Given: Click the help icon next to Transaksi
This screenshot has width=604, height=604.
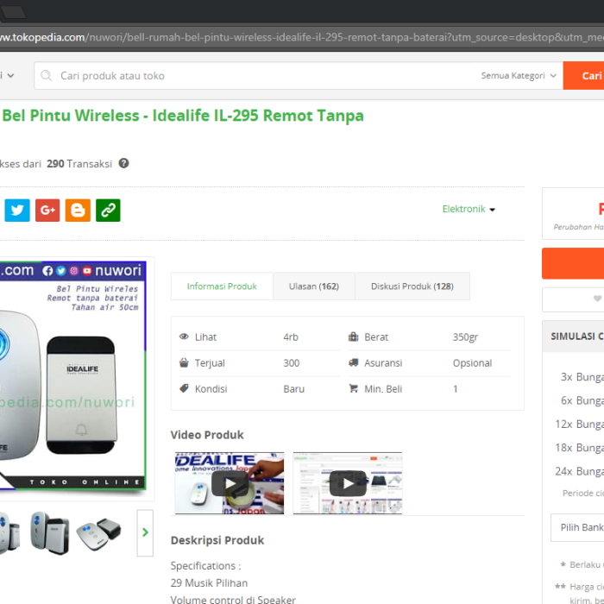Looking at the screenshot, I should (123, 163).
